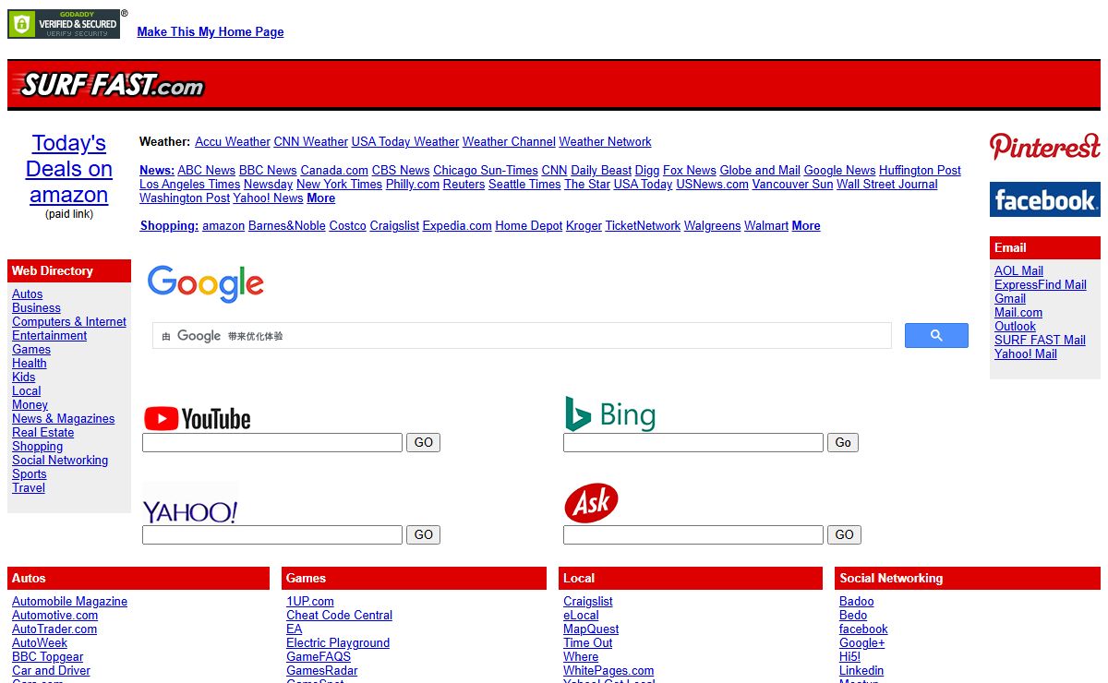This screenshot has height=683, width=1108.
Task: Open Entertainment directory link
Action: point(50,336)
